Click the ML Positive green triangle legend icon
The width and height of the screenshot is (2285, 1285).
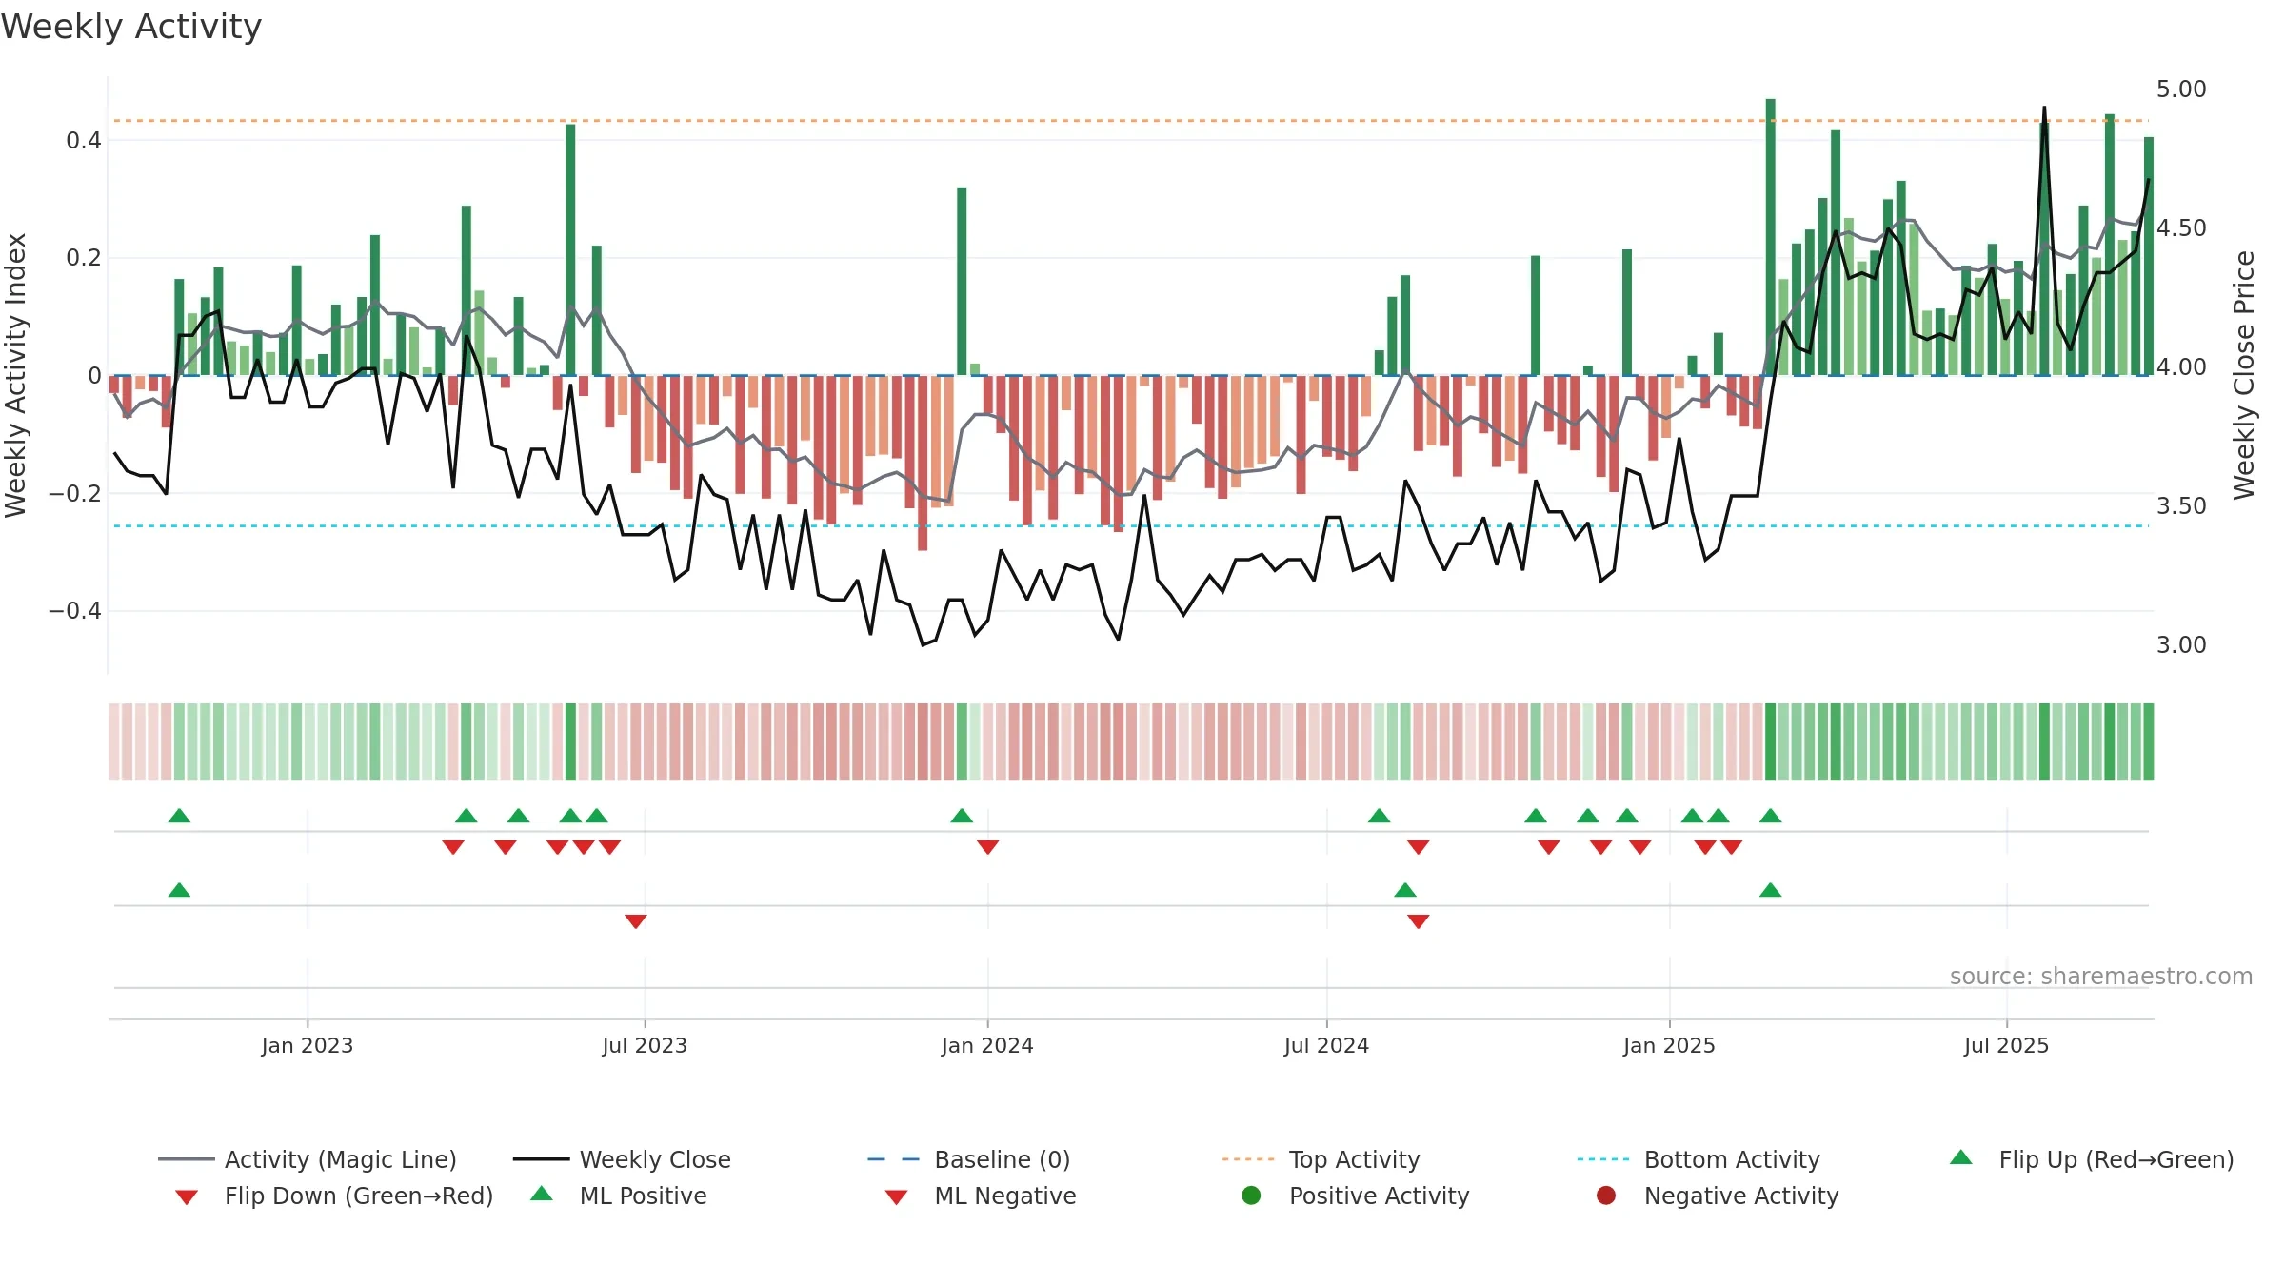tap(542, 1194)
